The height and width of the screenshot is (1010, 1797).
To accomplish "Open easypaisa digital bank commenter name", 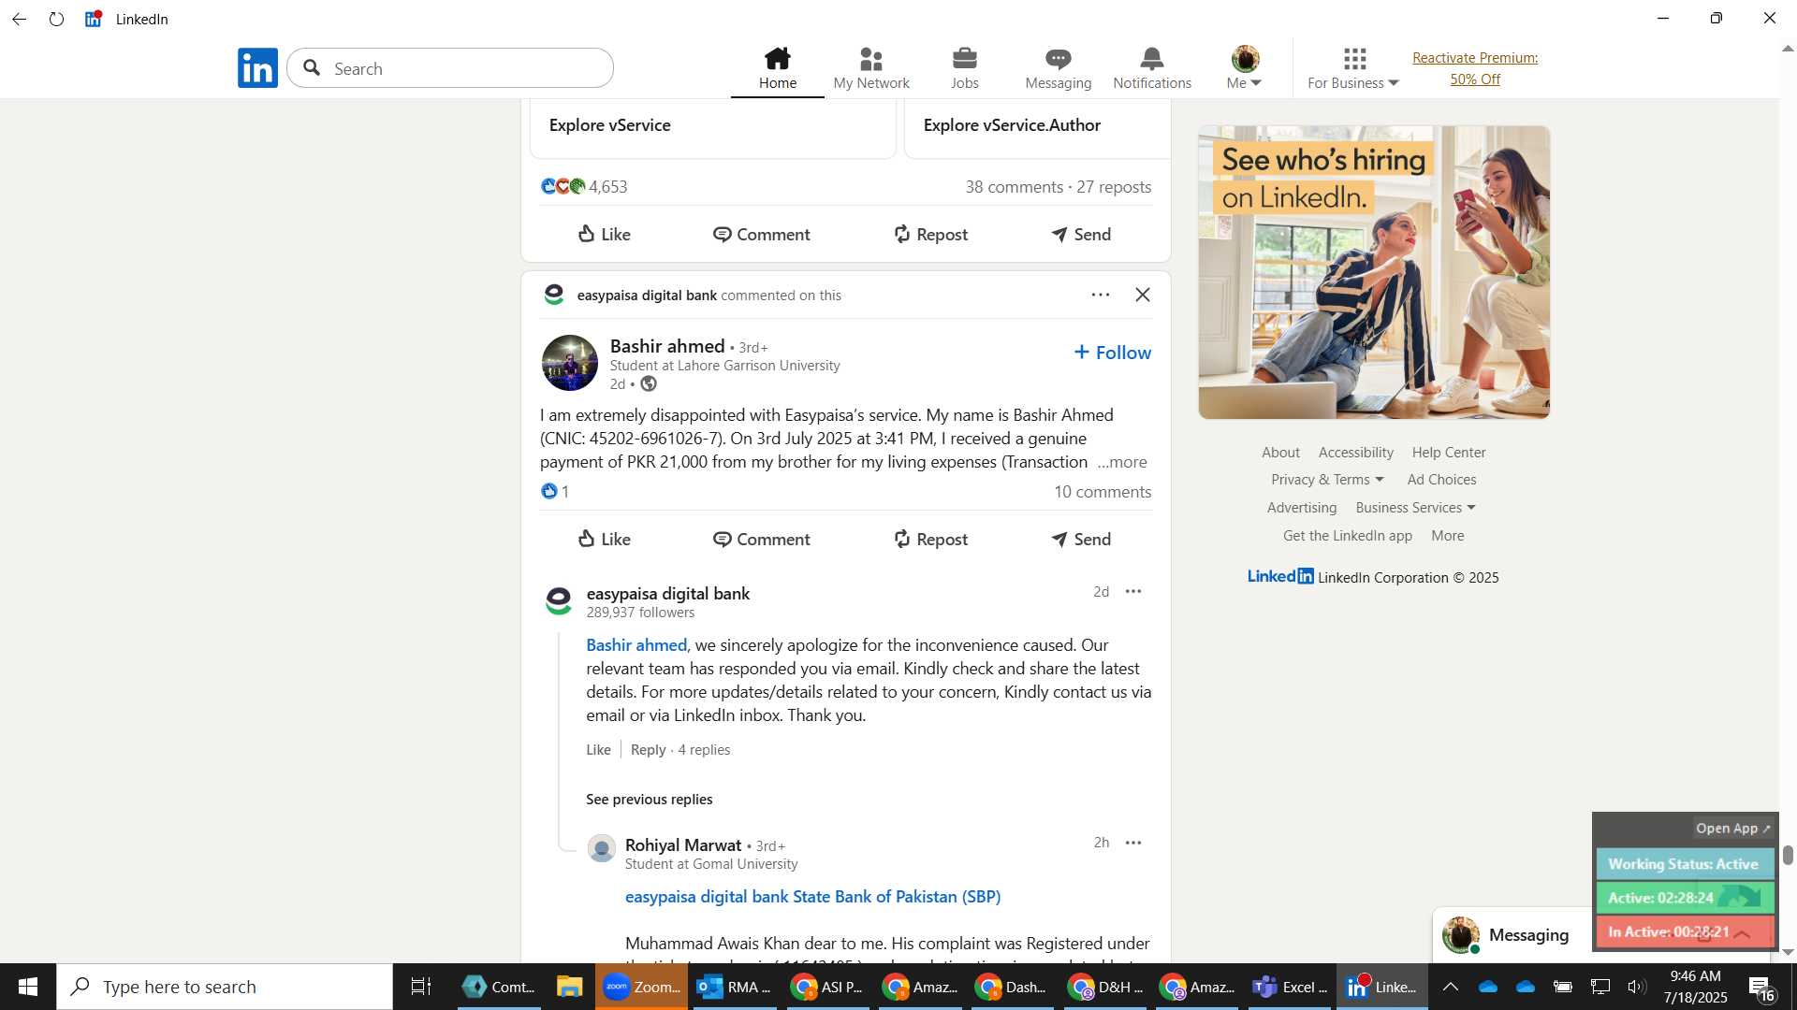I will [x=668, y=594].
